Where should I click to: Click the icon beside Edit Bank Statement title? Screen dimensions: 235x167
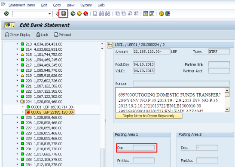click(9, 25)
